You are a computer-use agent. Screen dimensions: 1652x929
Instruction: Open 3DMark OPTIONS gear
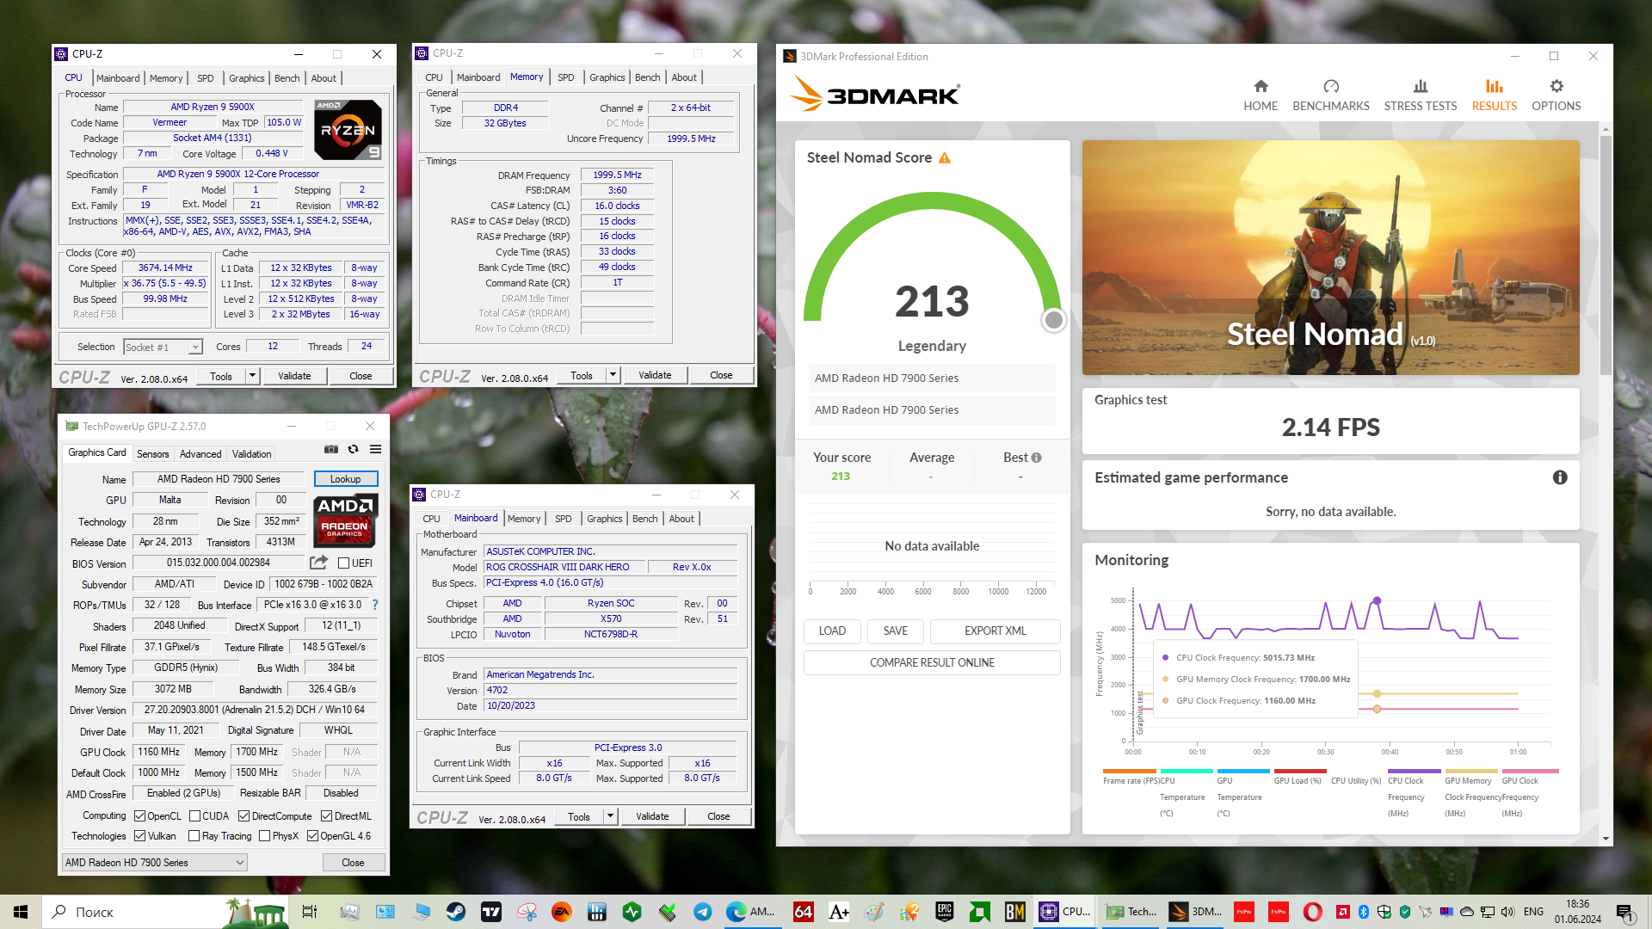click(x=1556, y=95)
